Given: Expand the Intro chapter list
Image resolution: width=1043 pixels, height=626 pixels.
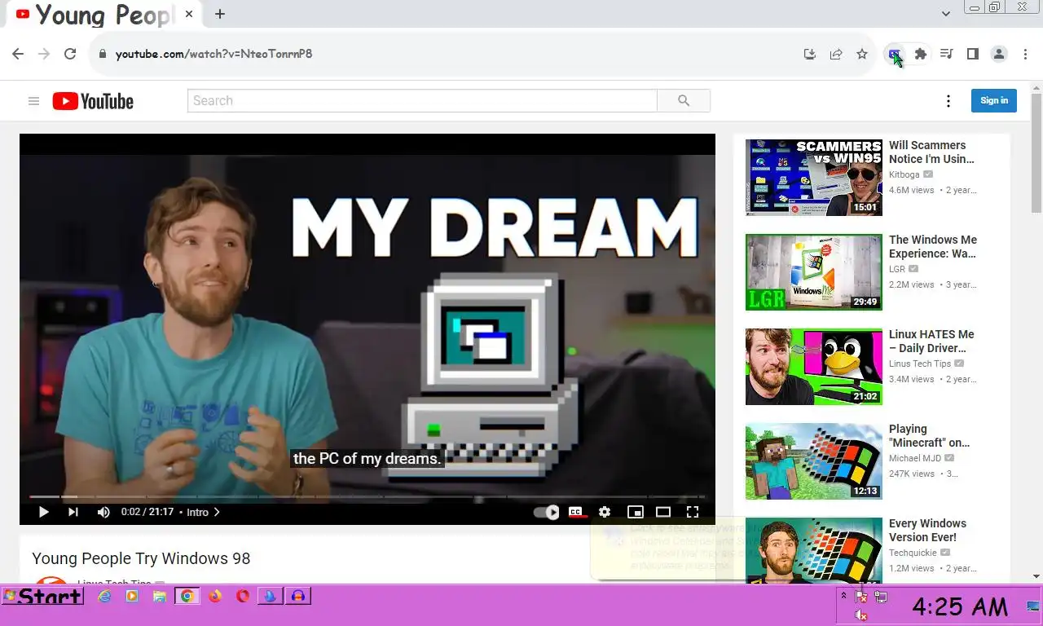Looking at the screenshot, I should click(204, 512).
